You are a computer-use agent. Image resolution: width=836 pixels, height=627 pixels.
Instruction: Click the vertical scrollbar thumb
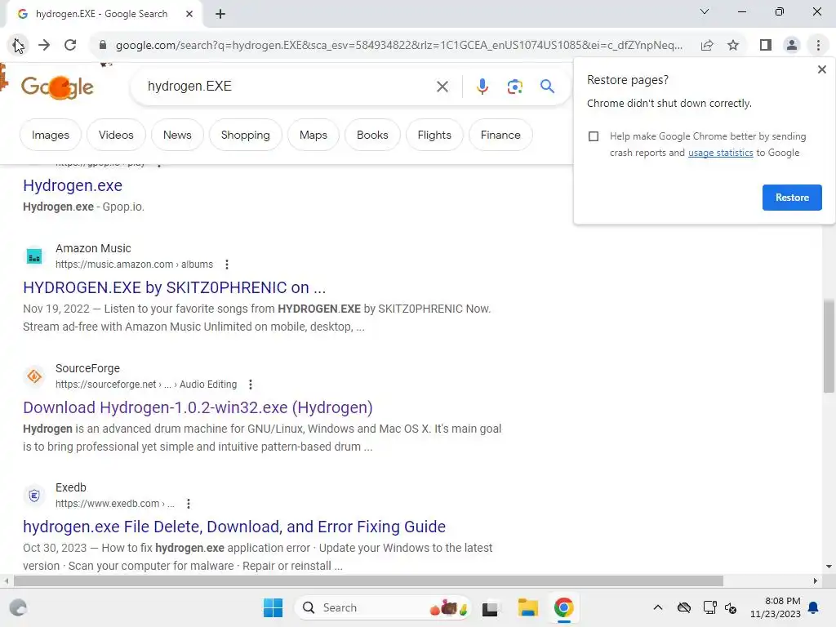click(828, 346)
